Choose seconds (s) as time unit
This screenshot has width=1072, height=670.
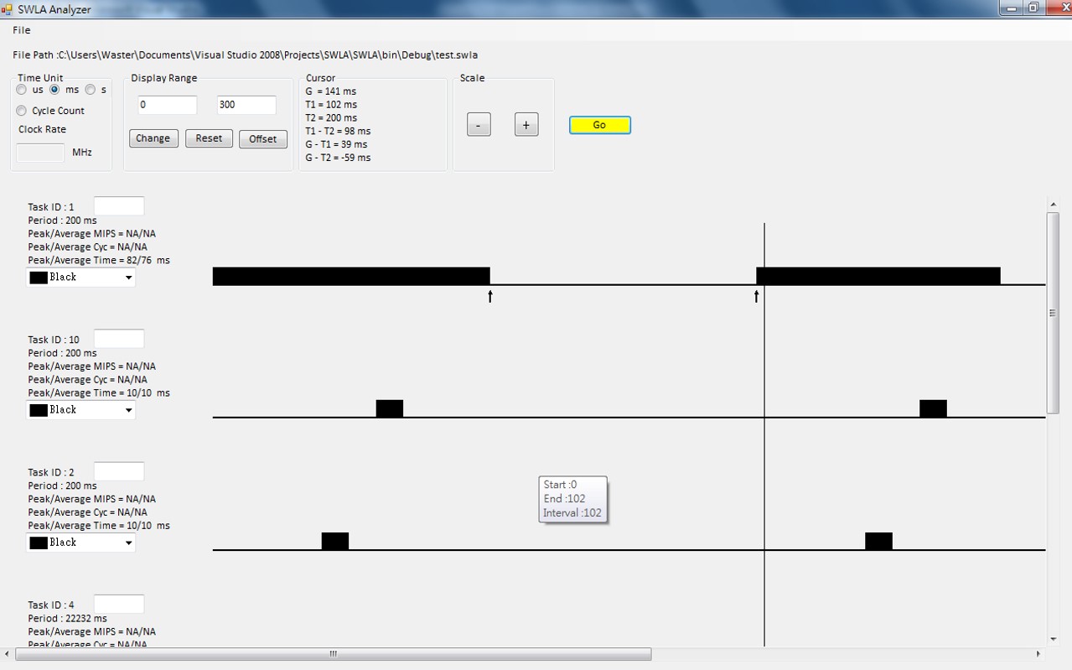[91, 90]
